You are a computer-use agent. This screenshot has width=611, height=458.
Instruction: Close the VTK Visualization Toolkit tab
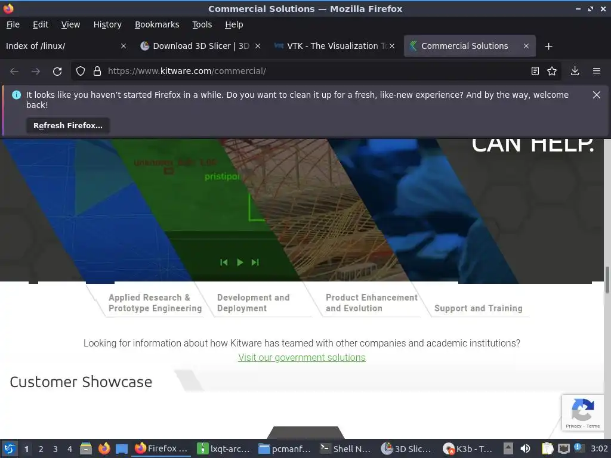[392, 46]
